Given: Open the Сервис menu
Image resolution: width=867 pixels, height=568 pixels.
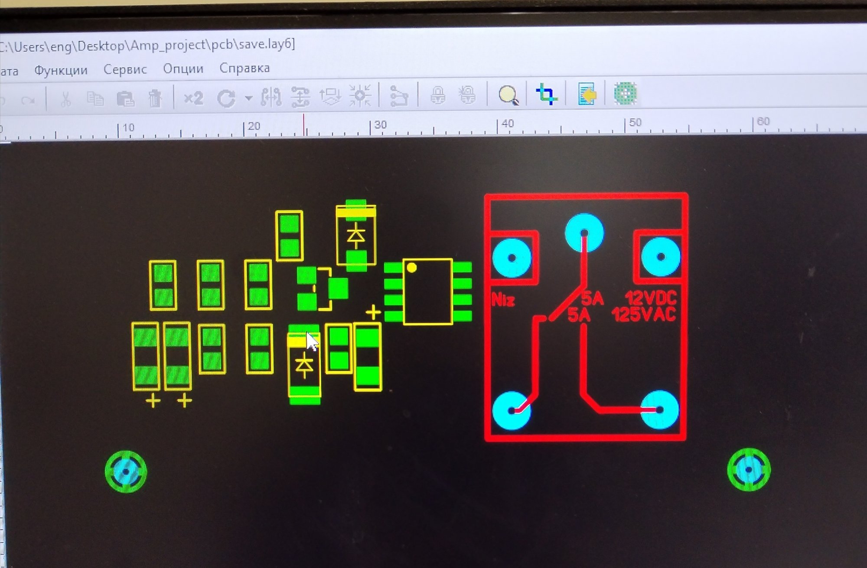Looking at the screenshot, I should click(125, 69).
